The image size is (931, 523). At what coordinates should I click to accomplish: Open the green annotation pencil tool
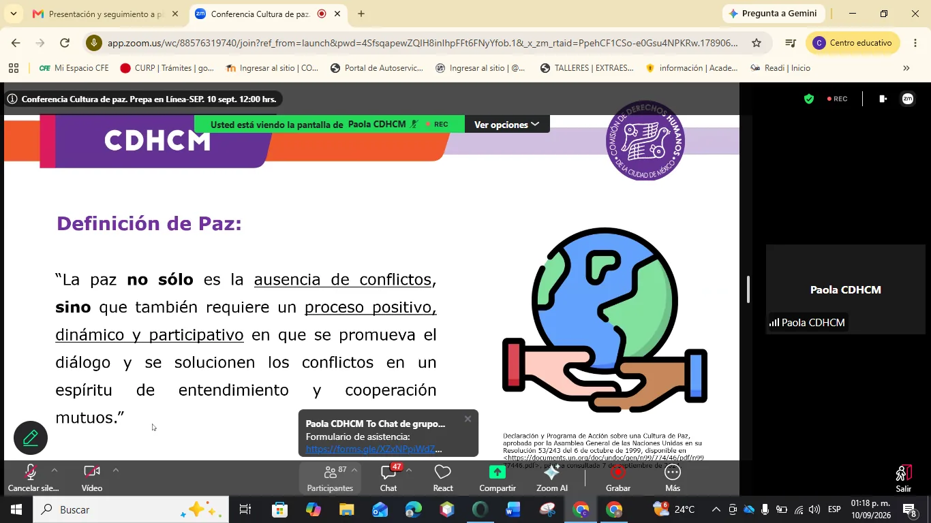pyautogui.click(x=31, y=438)
